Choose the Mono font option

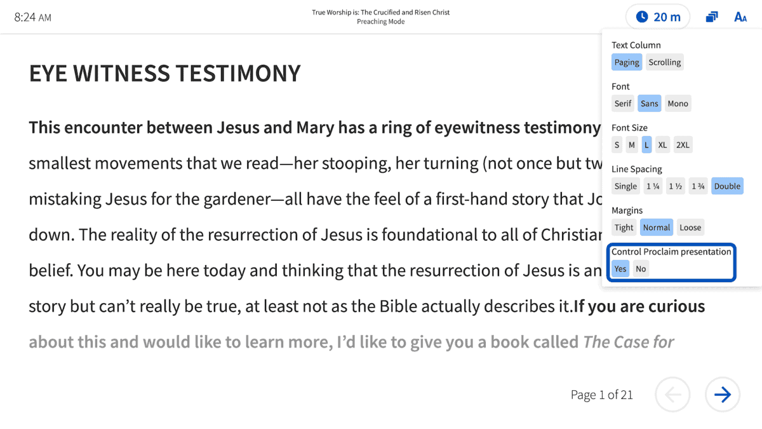(678, 104)
